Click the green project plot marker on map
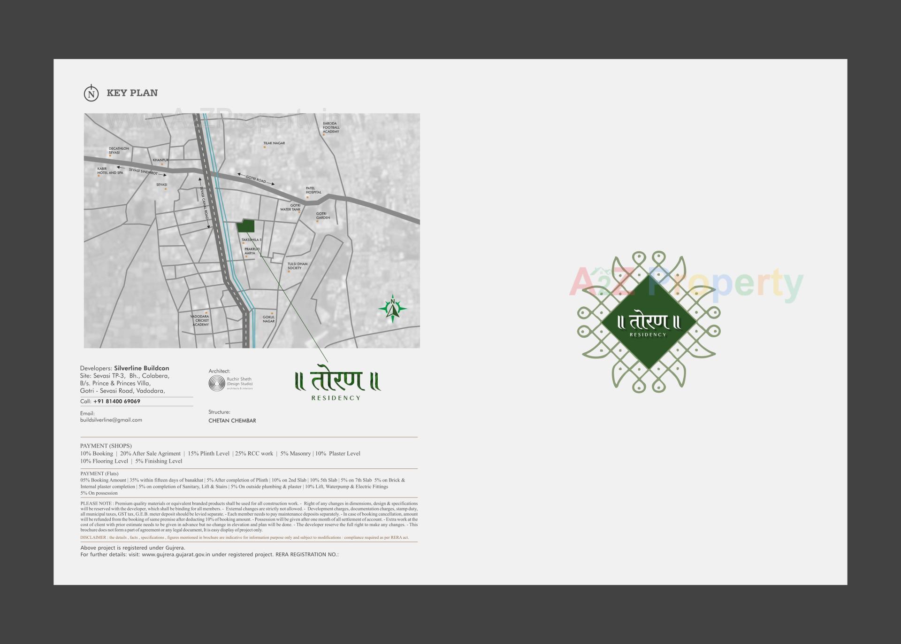Screen dimensions: 901x644 coord(246,226)
